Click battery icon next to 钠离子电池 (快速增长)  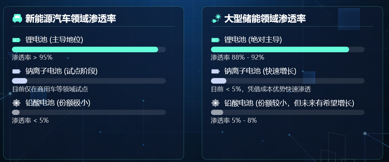pyautogui.click(x=215, y=71)
